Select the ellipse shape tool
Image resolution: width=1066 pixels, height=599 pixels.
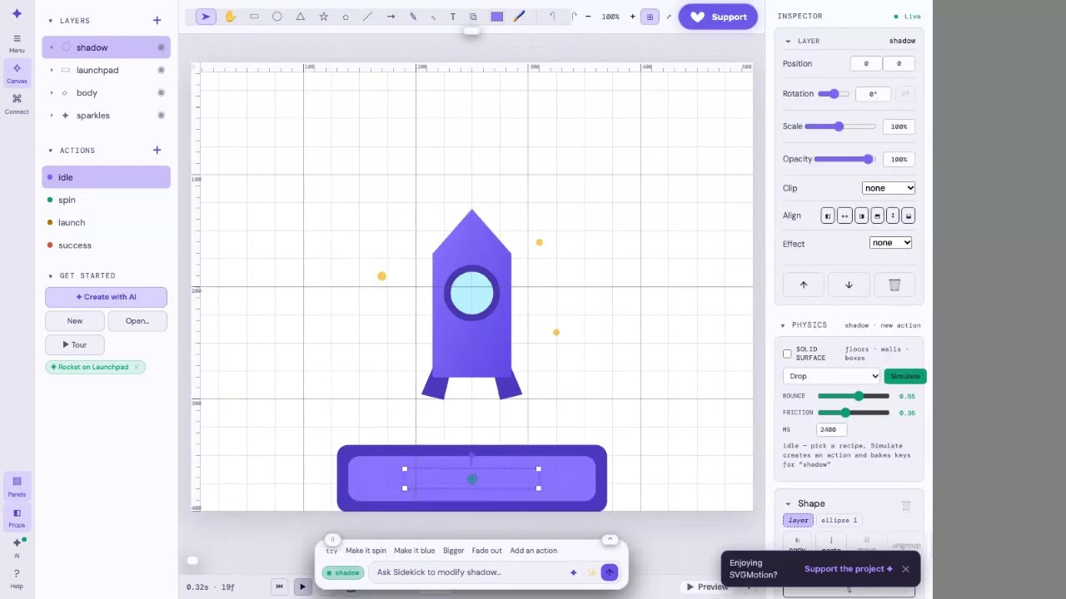click(277, 17)
